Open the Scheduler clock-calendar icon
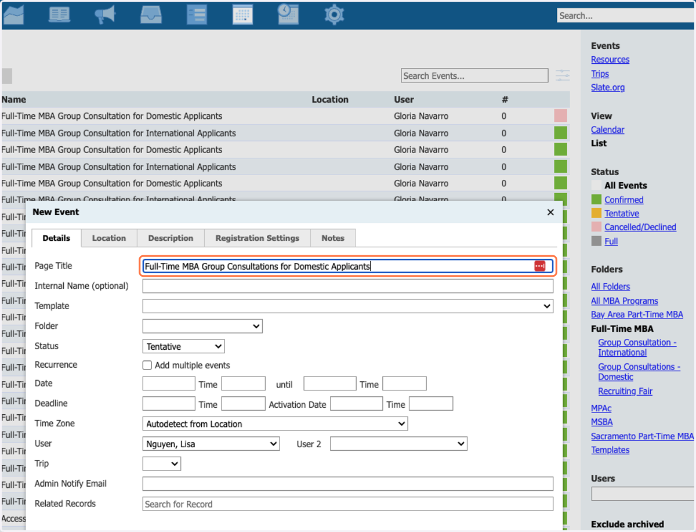Image resolution: width=696 pixels, height=532 pixels. tap(288, 15)
